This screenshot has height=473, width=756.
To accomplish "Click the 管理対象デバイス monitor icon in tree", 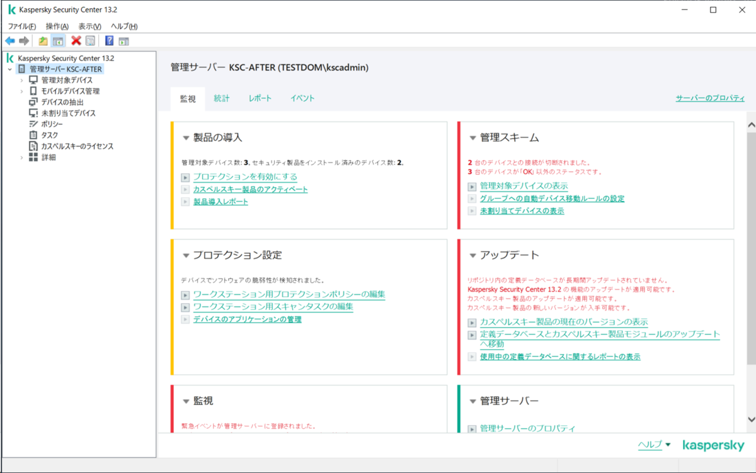I will (33, 80).
